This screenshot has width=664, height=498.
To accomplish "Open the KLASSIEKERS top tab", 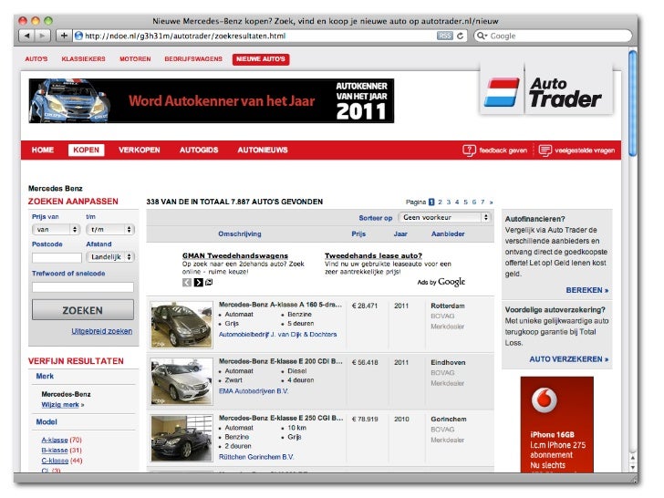I will pos(83,59).
